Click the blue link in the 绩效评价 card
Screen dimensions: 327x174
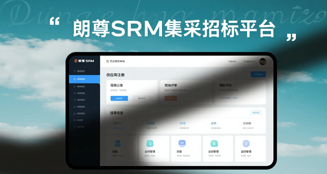click(235, 97)
